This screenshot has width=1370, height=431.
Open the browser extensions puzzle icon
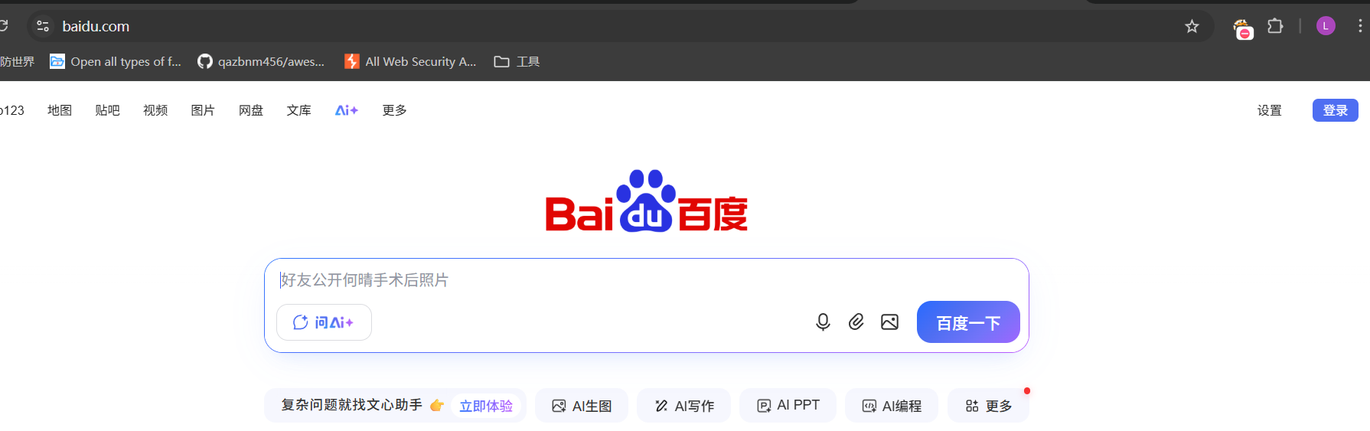coord(1275,26)
